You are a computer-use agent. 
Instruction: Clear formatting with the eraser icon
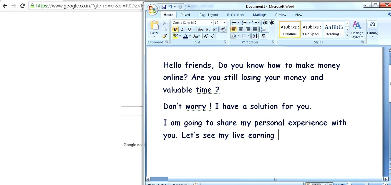coord(223,29)
